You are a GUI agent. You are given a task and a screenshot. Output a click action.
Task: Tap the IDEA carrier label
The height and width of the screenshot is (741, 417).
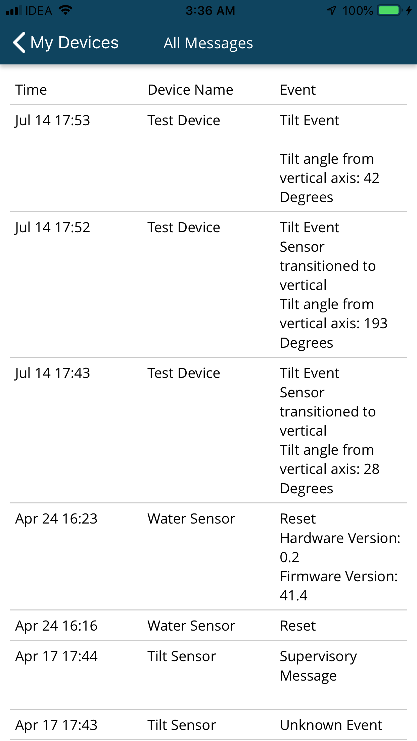(x=38, y=10)
